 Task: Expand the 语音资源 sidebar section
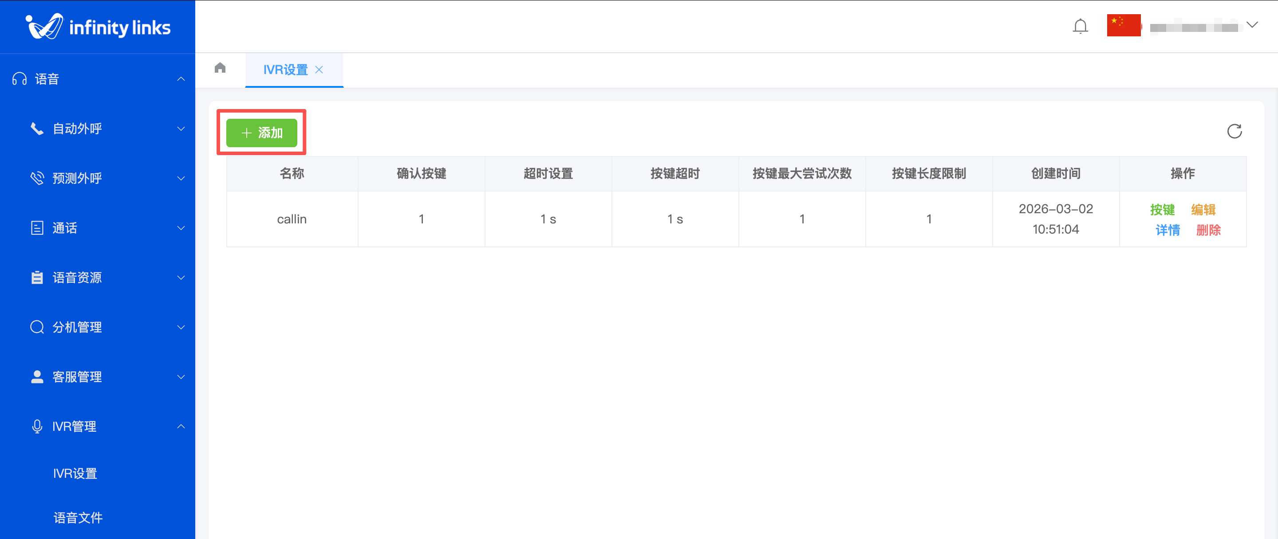tap(77, 277)
